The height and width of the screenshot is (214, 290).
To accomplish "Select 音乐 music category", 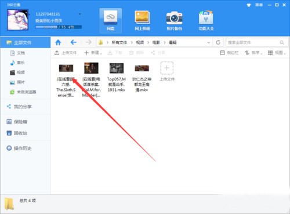I will tap(21, 63).
